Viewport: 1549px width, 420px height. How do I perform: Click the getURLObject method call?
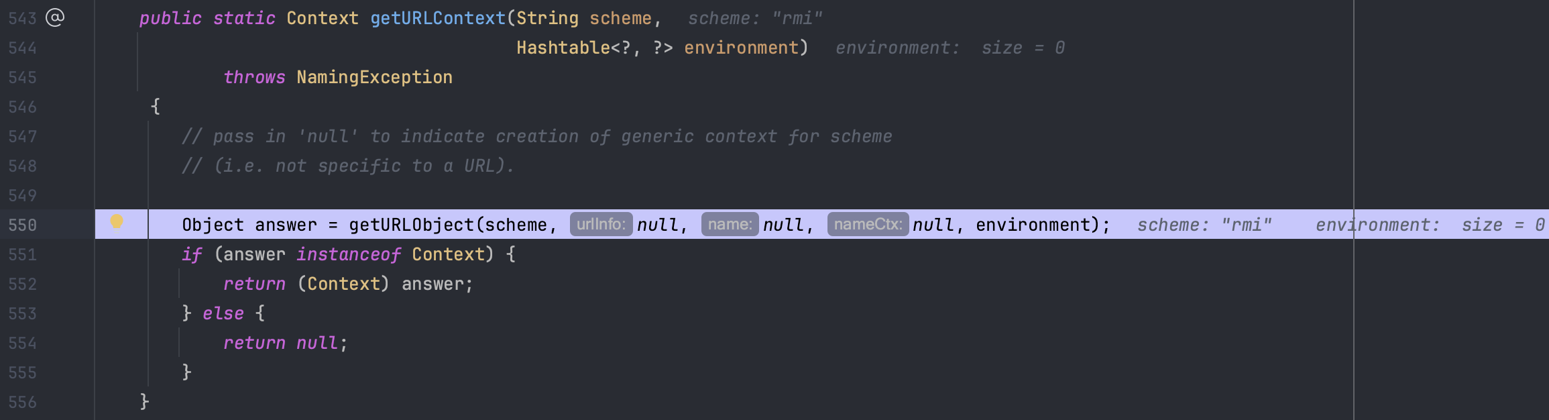coord(411,225)
